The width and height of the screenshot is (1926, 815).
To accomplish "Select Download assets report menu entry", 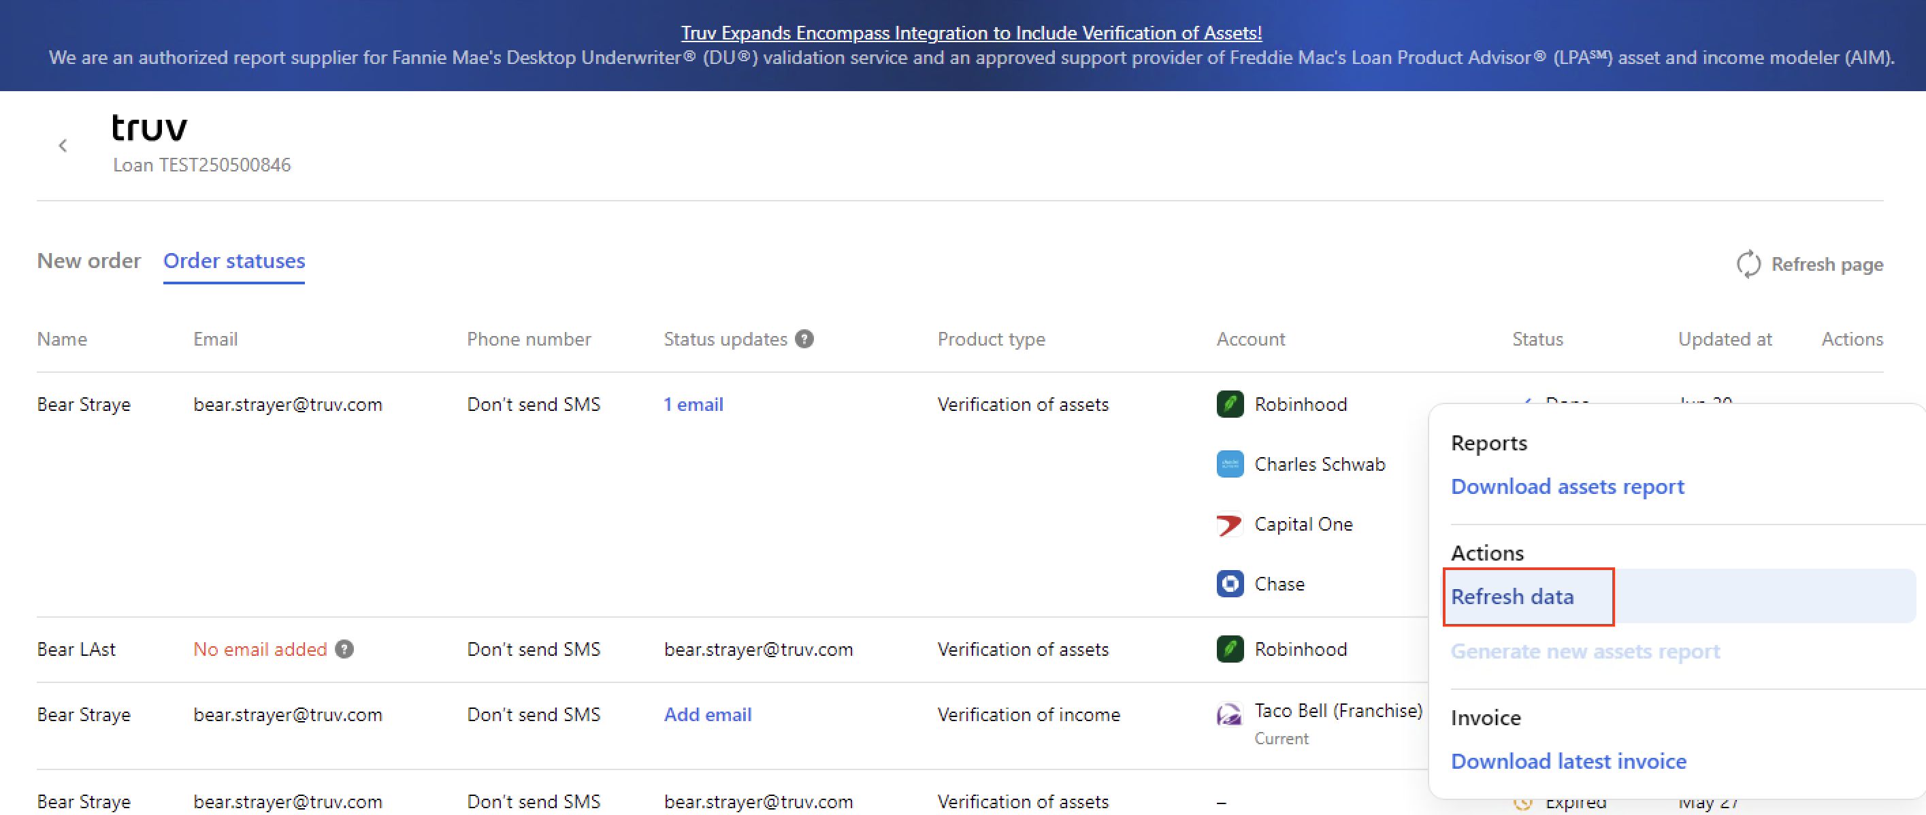I will tap(1567, 487).
